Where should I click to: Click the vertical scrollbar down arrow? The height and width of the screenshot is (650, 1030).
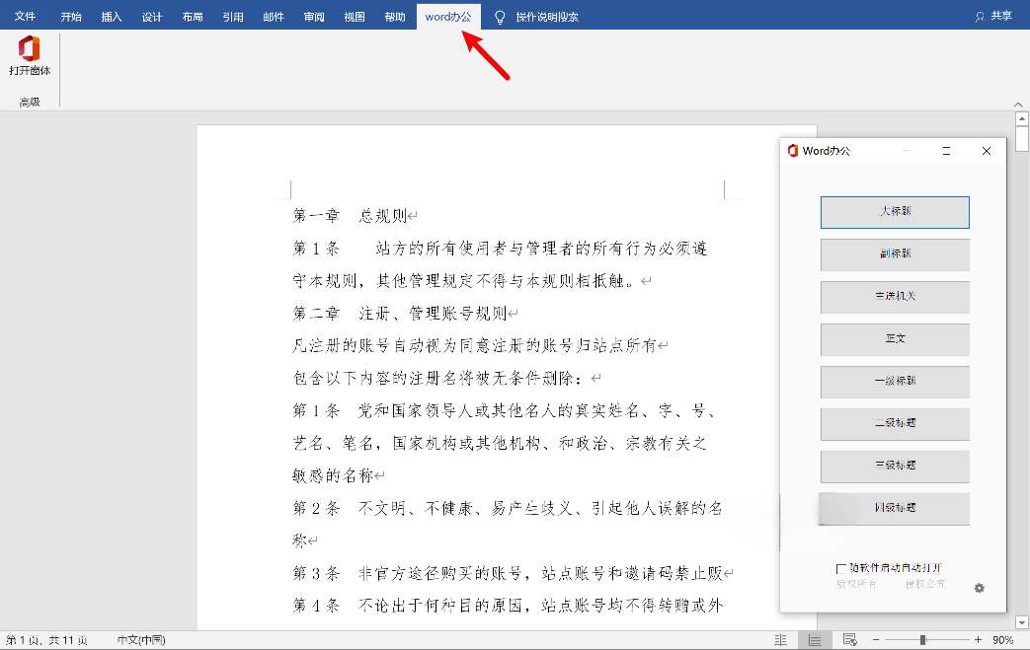pos(1022,622)
